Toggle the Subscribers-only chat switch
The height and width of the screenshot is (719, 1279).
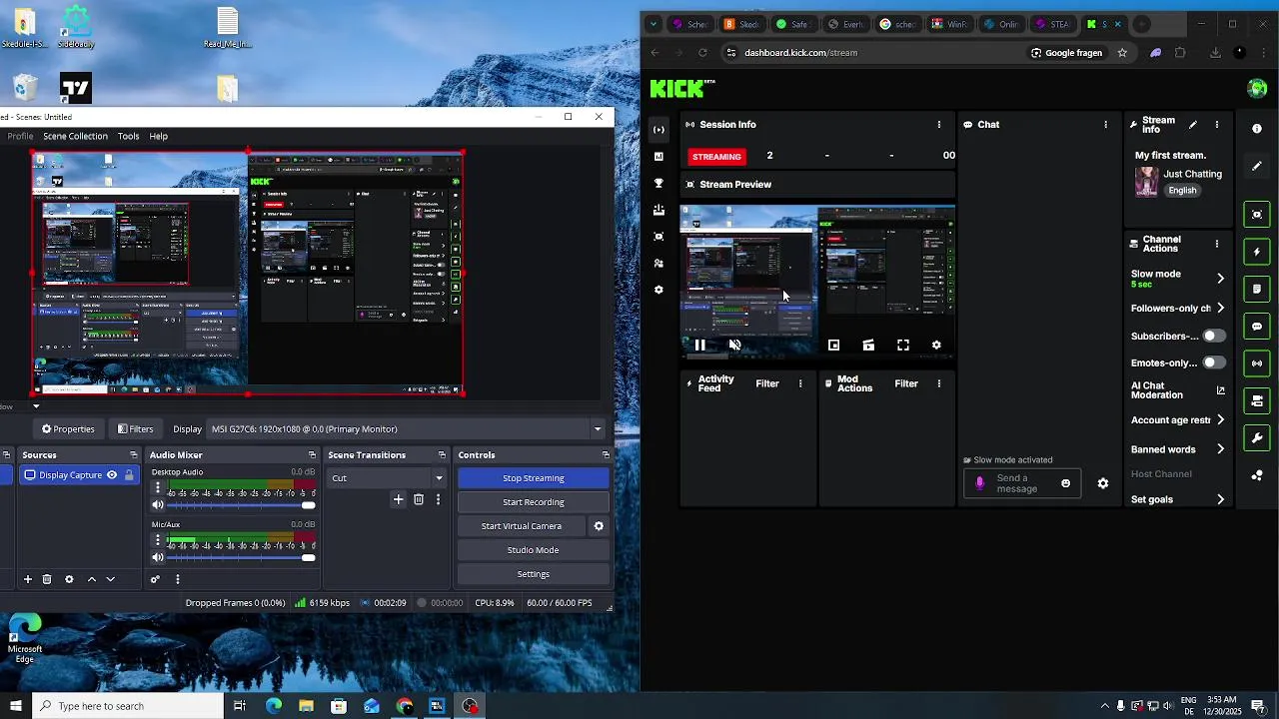tap(1213, 337)
